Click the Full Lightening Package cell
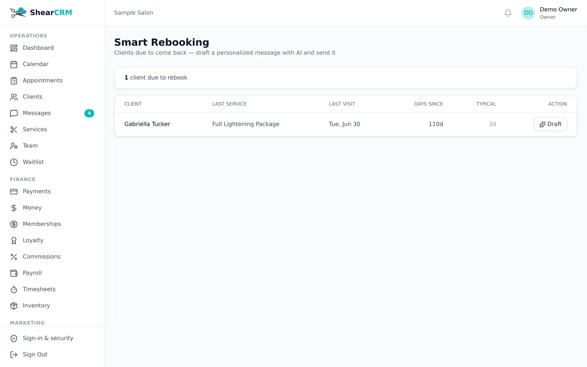Viewport: 587px width, 367px height. point(246,124)
